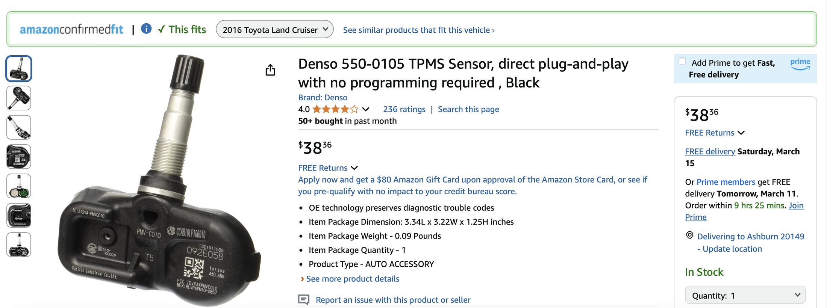Click the share icon beside product image
The width and height of the screenshot is (827, 308).
(x=270, y=70)
